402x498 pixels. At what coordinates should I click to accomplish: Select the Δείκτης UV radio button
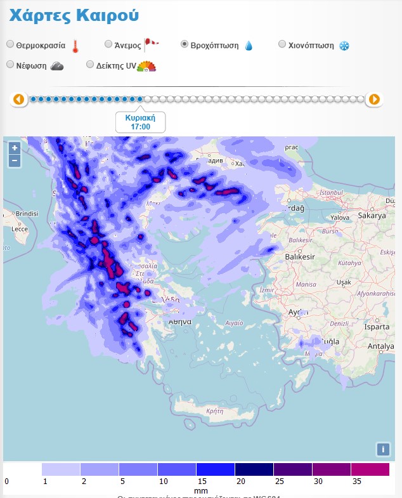coord(90,64)
